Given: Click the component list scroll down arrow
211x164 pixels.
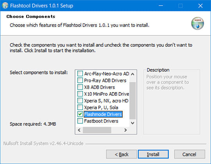Looking at the screenshot, I should pyautogui.click(x=132, y=123).
